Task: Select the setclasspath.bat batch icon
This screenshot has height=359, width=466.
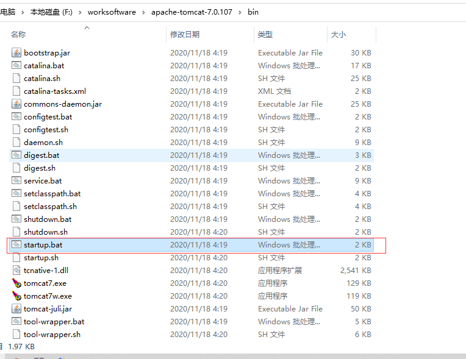Action: click(16, 193)
